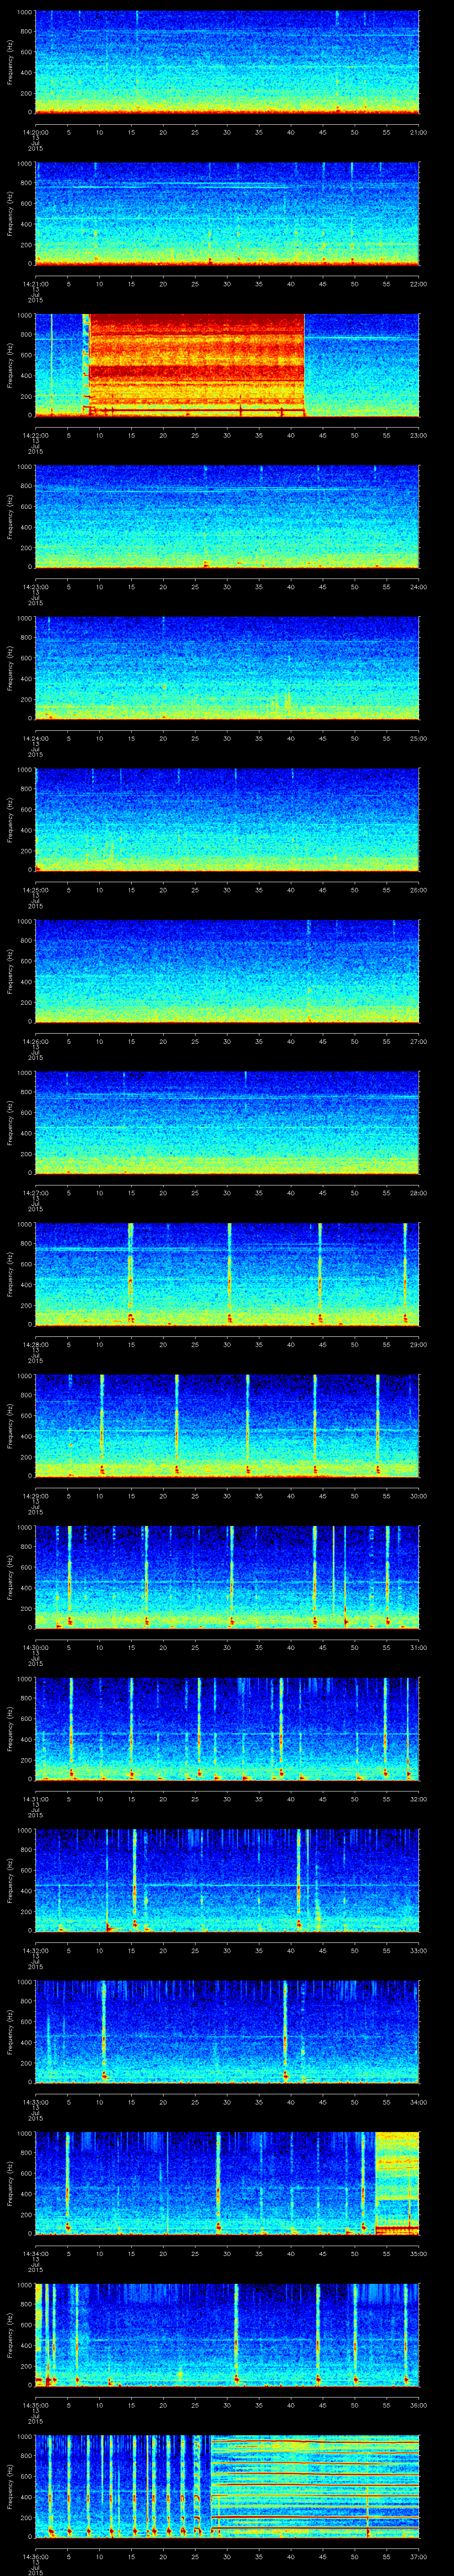Click the 14:30:00 start time label

35,1647
